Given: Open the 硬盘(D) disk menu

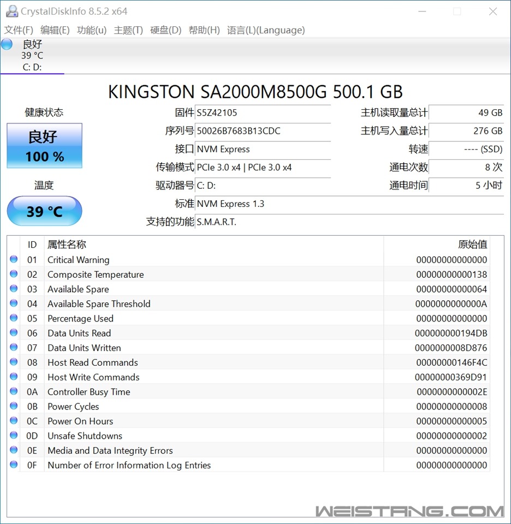Looking at the screenshot, I should pyautogui.click(x=165, y=30).
